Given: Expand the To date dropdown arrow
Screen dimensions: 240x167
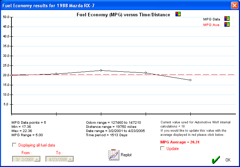Looking at the screenshot, I should [x=71, y=159].
